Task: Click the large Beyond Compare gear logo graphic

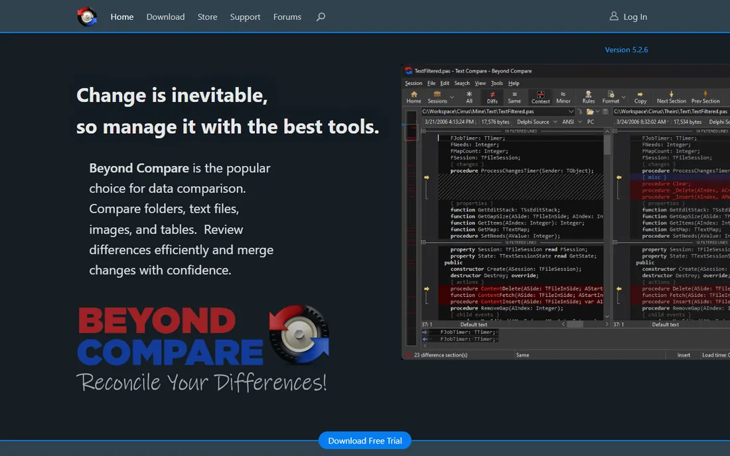Action: pos(299,335)
